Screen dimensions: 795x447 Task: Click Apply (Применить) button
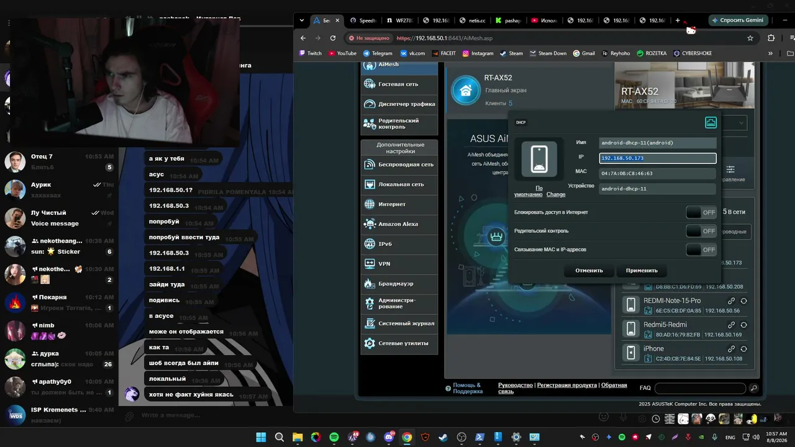pyautogui.click(x=642, y=271)
